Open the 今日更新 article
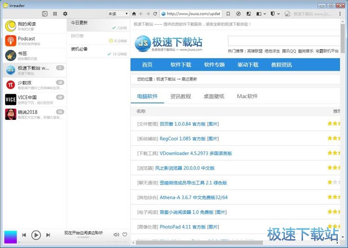 (98, 25)
